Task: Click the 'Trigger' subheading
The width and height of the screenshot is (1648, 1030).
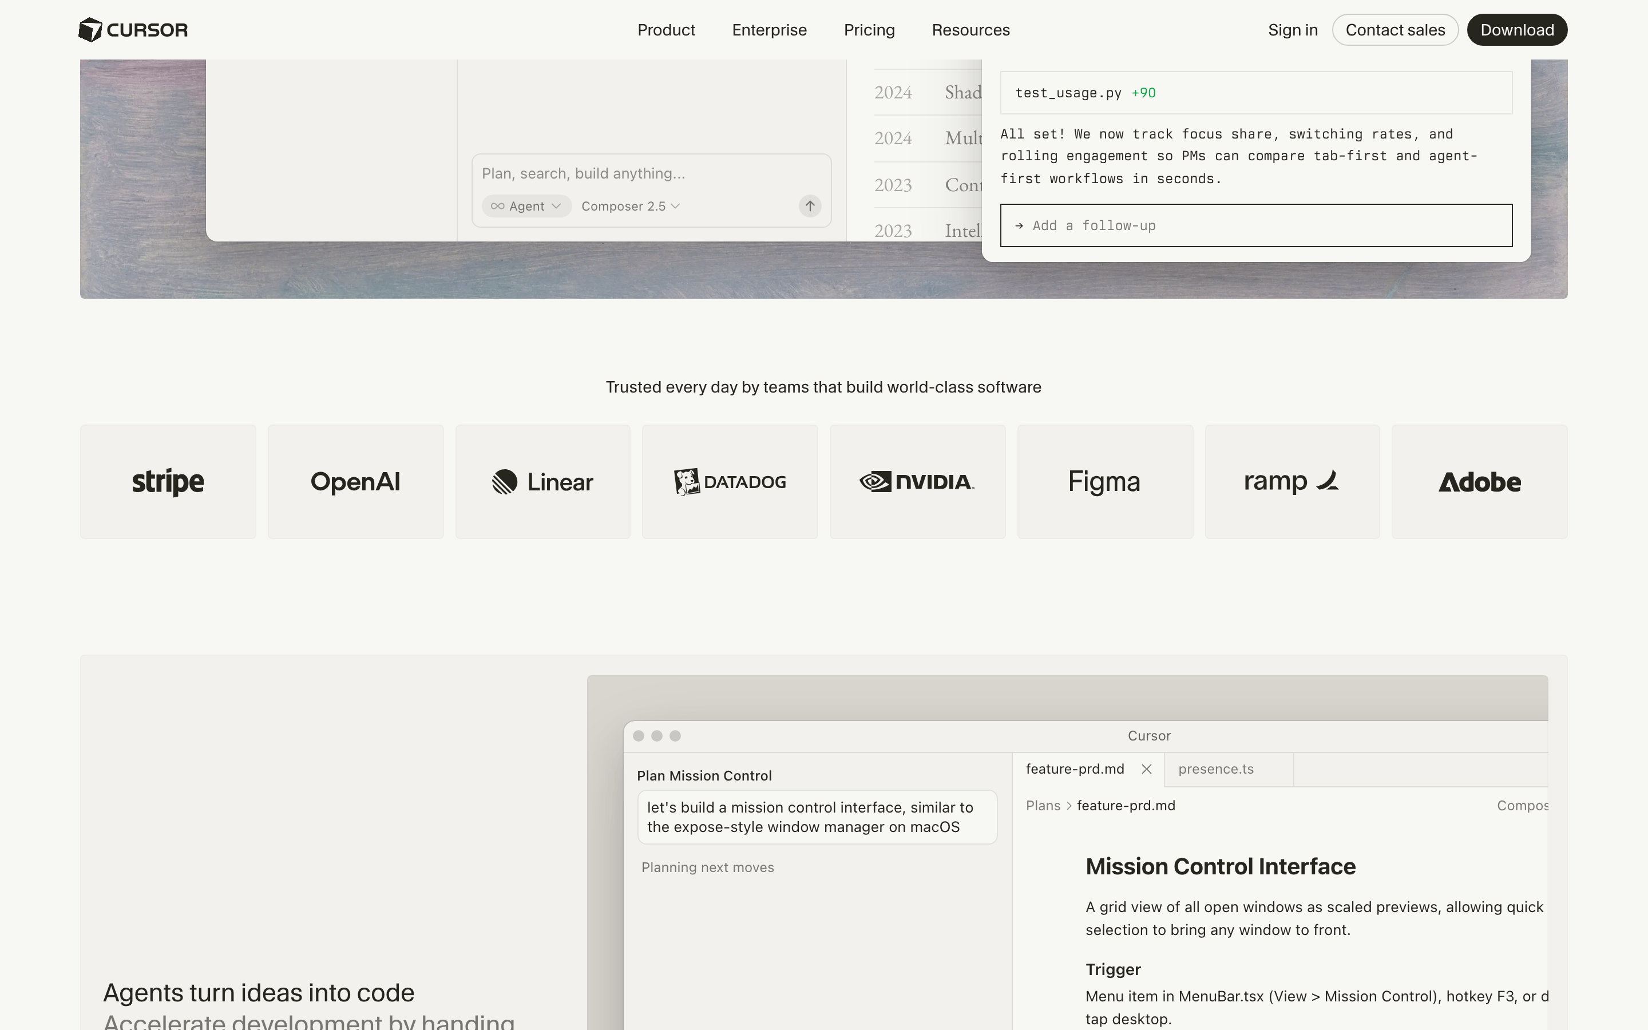Action: tap(1113, 969)
